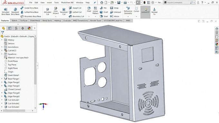Select the Extruded Boss/Base tool

click(5, 11)
